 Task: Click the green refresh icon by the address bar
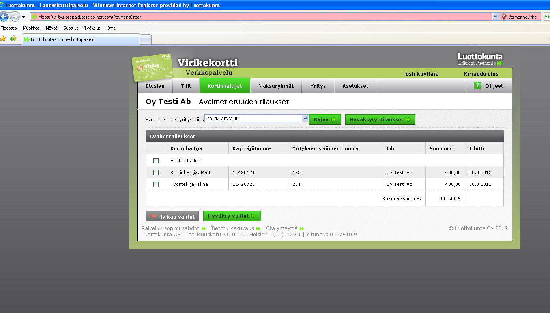pyautogui.click(x=547, y=17)
